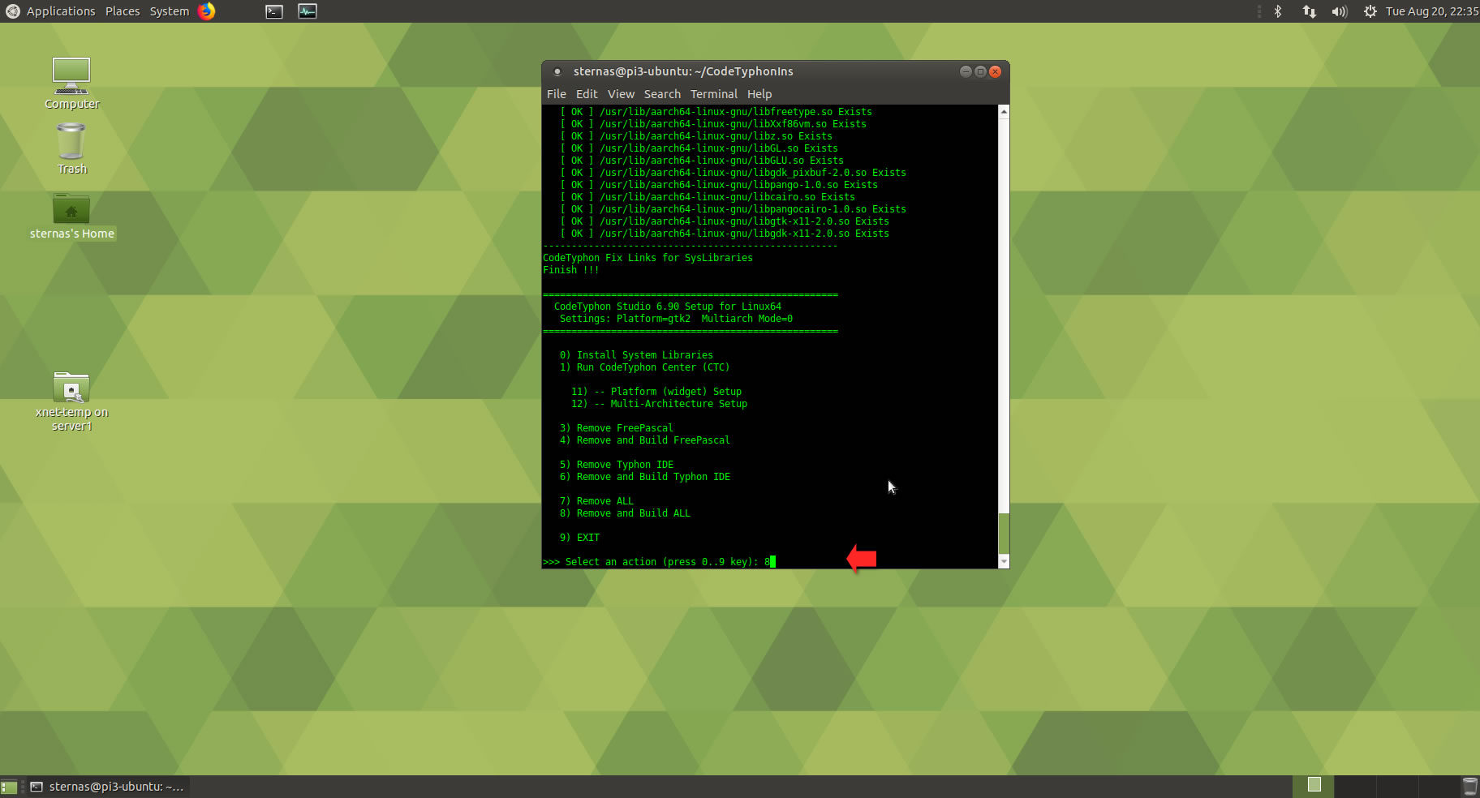Open system monitor launcher in top panel
The image size is (1480, 798).
coord(308,11)
